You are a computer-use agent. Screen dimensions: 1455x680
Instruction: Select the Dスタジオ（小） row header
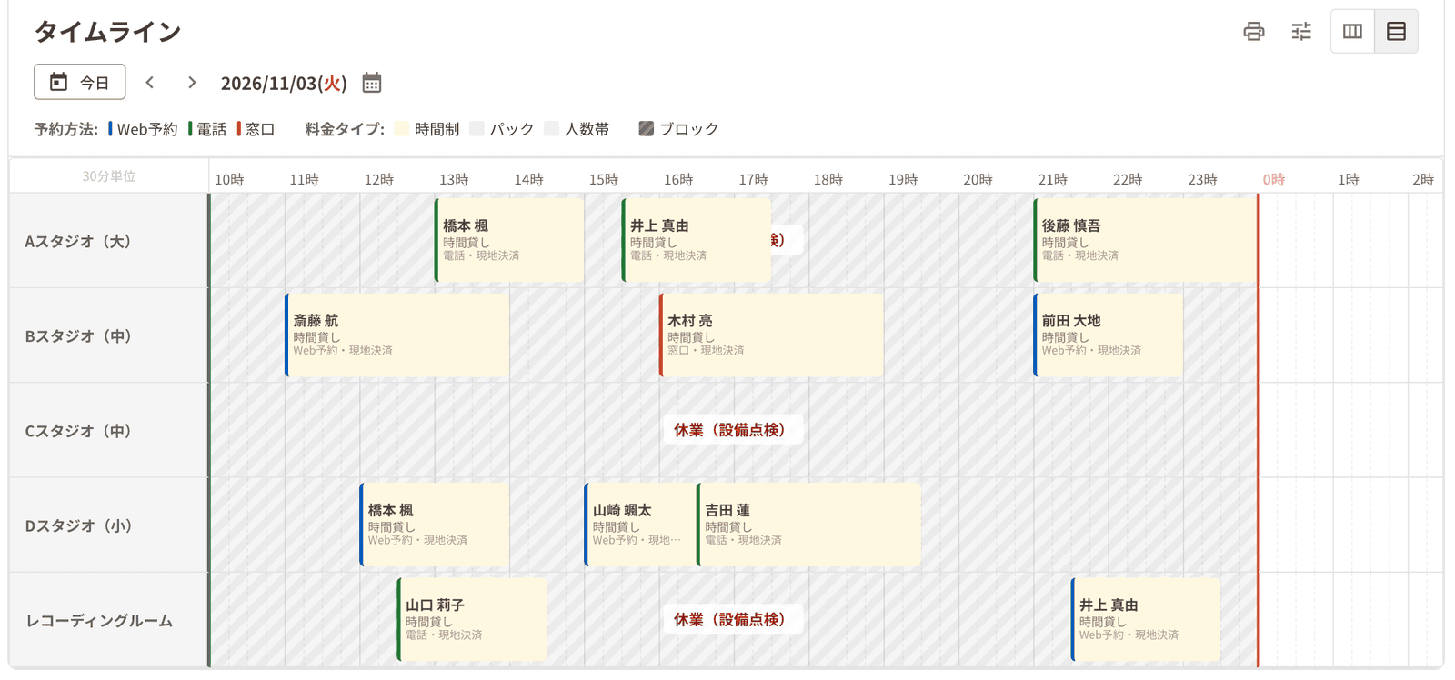[109, 525]
